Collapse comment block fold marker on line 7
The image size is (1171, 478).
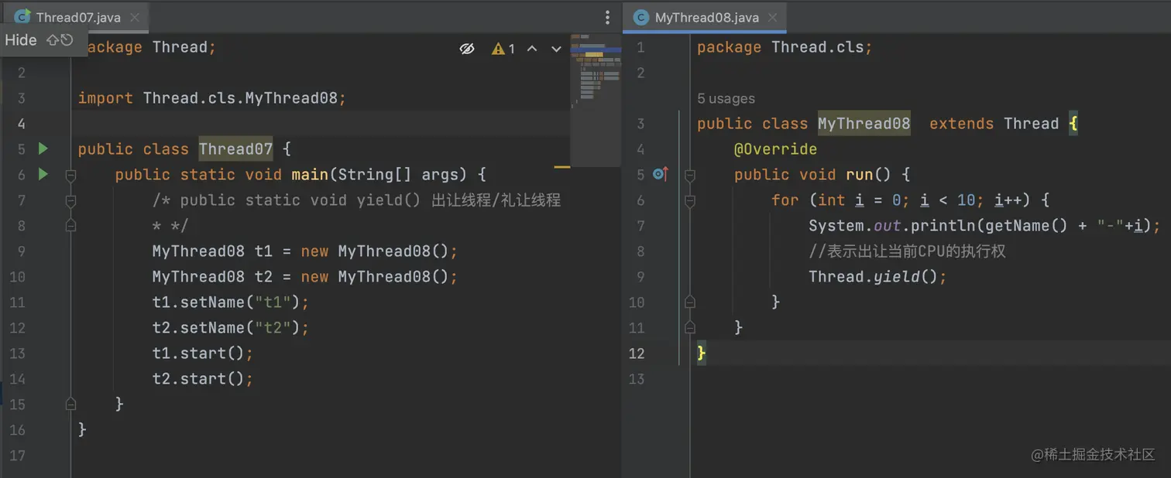[x=70, y=200]
